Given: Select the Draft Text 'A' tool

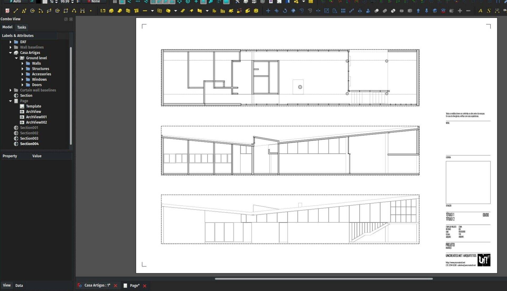Looking at the screenshot, I should [480, 11].
